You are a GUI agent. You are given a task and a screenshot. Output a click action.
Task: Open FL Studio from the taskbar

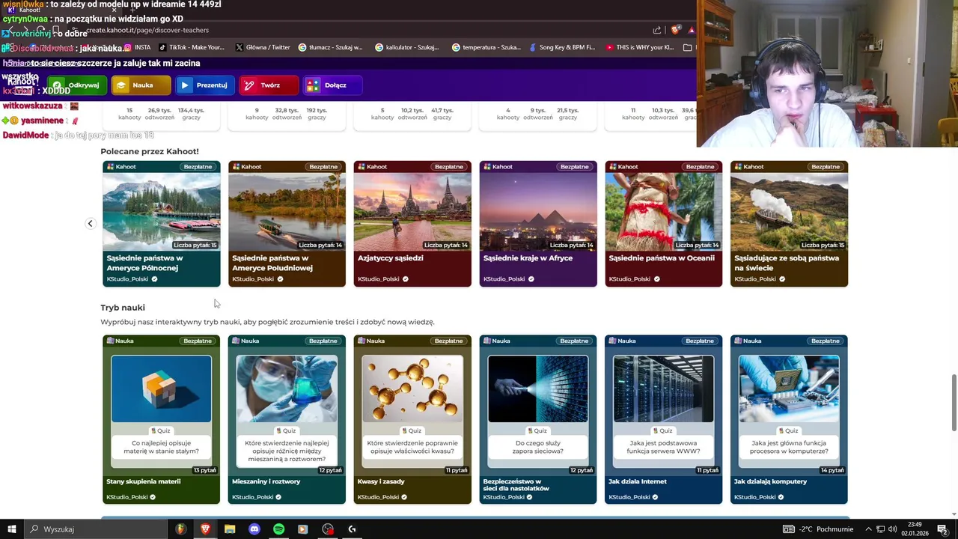(180, 529)
